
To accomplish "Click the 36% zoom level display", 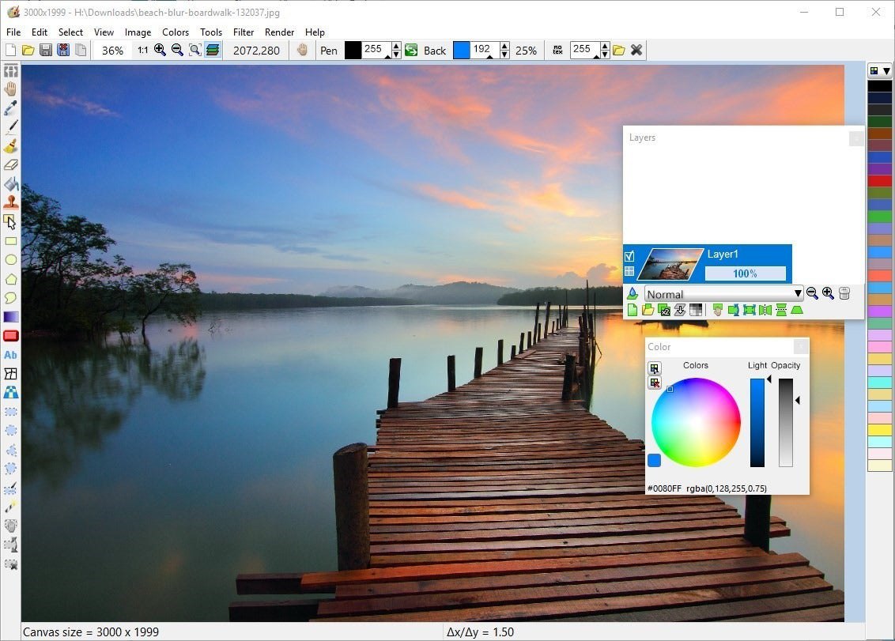I will [x=112, y=51].
